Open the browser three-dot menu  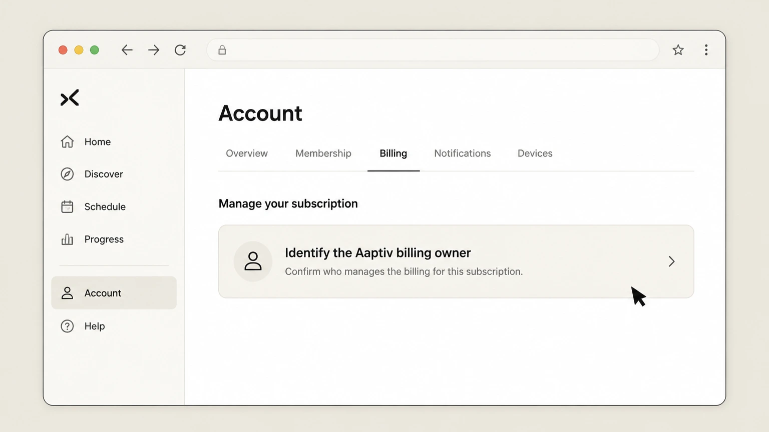point(706,50)
